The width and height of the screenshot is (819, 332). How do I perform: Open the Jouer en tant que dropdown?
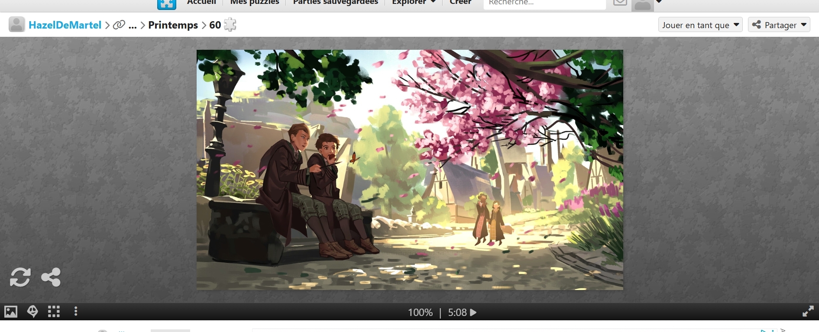click(700, 25)
